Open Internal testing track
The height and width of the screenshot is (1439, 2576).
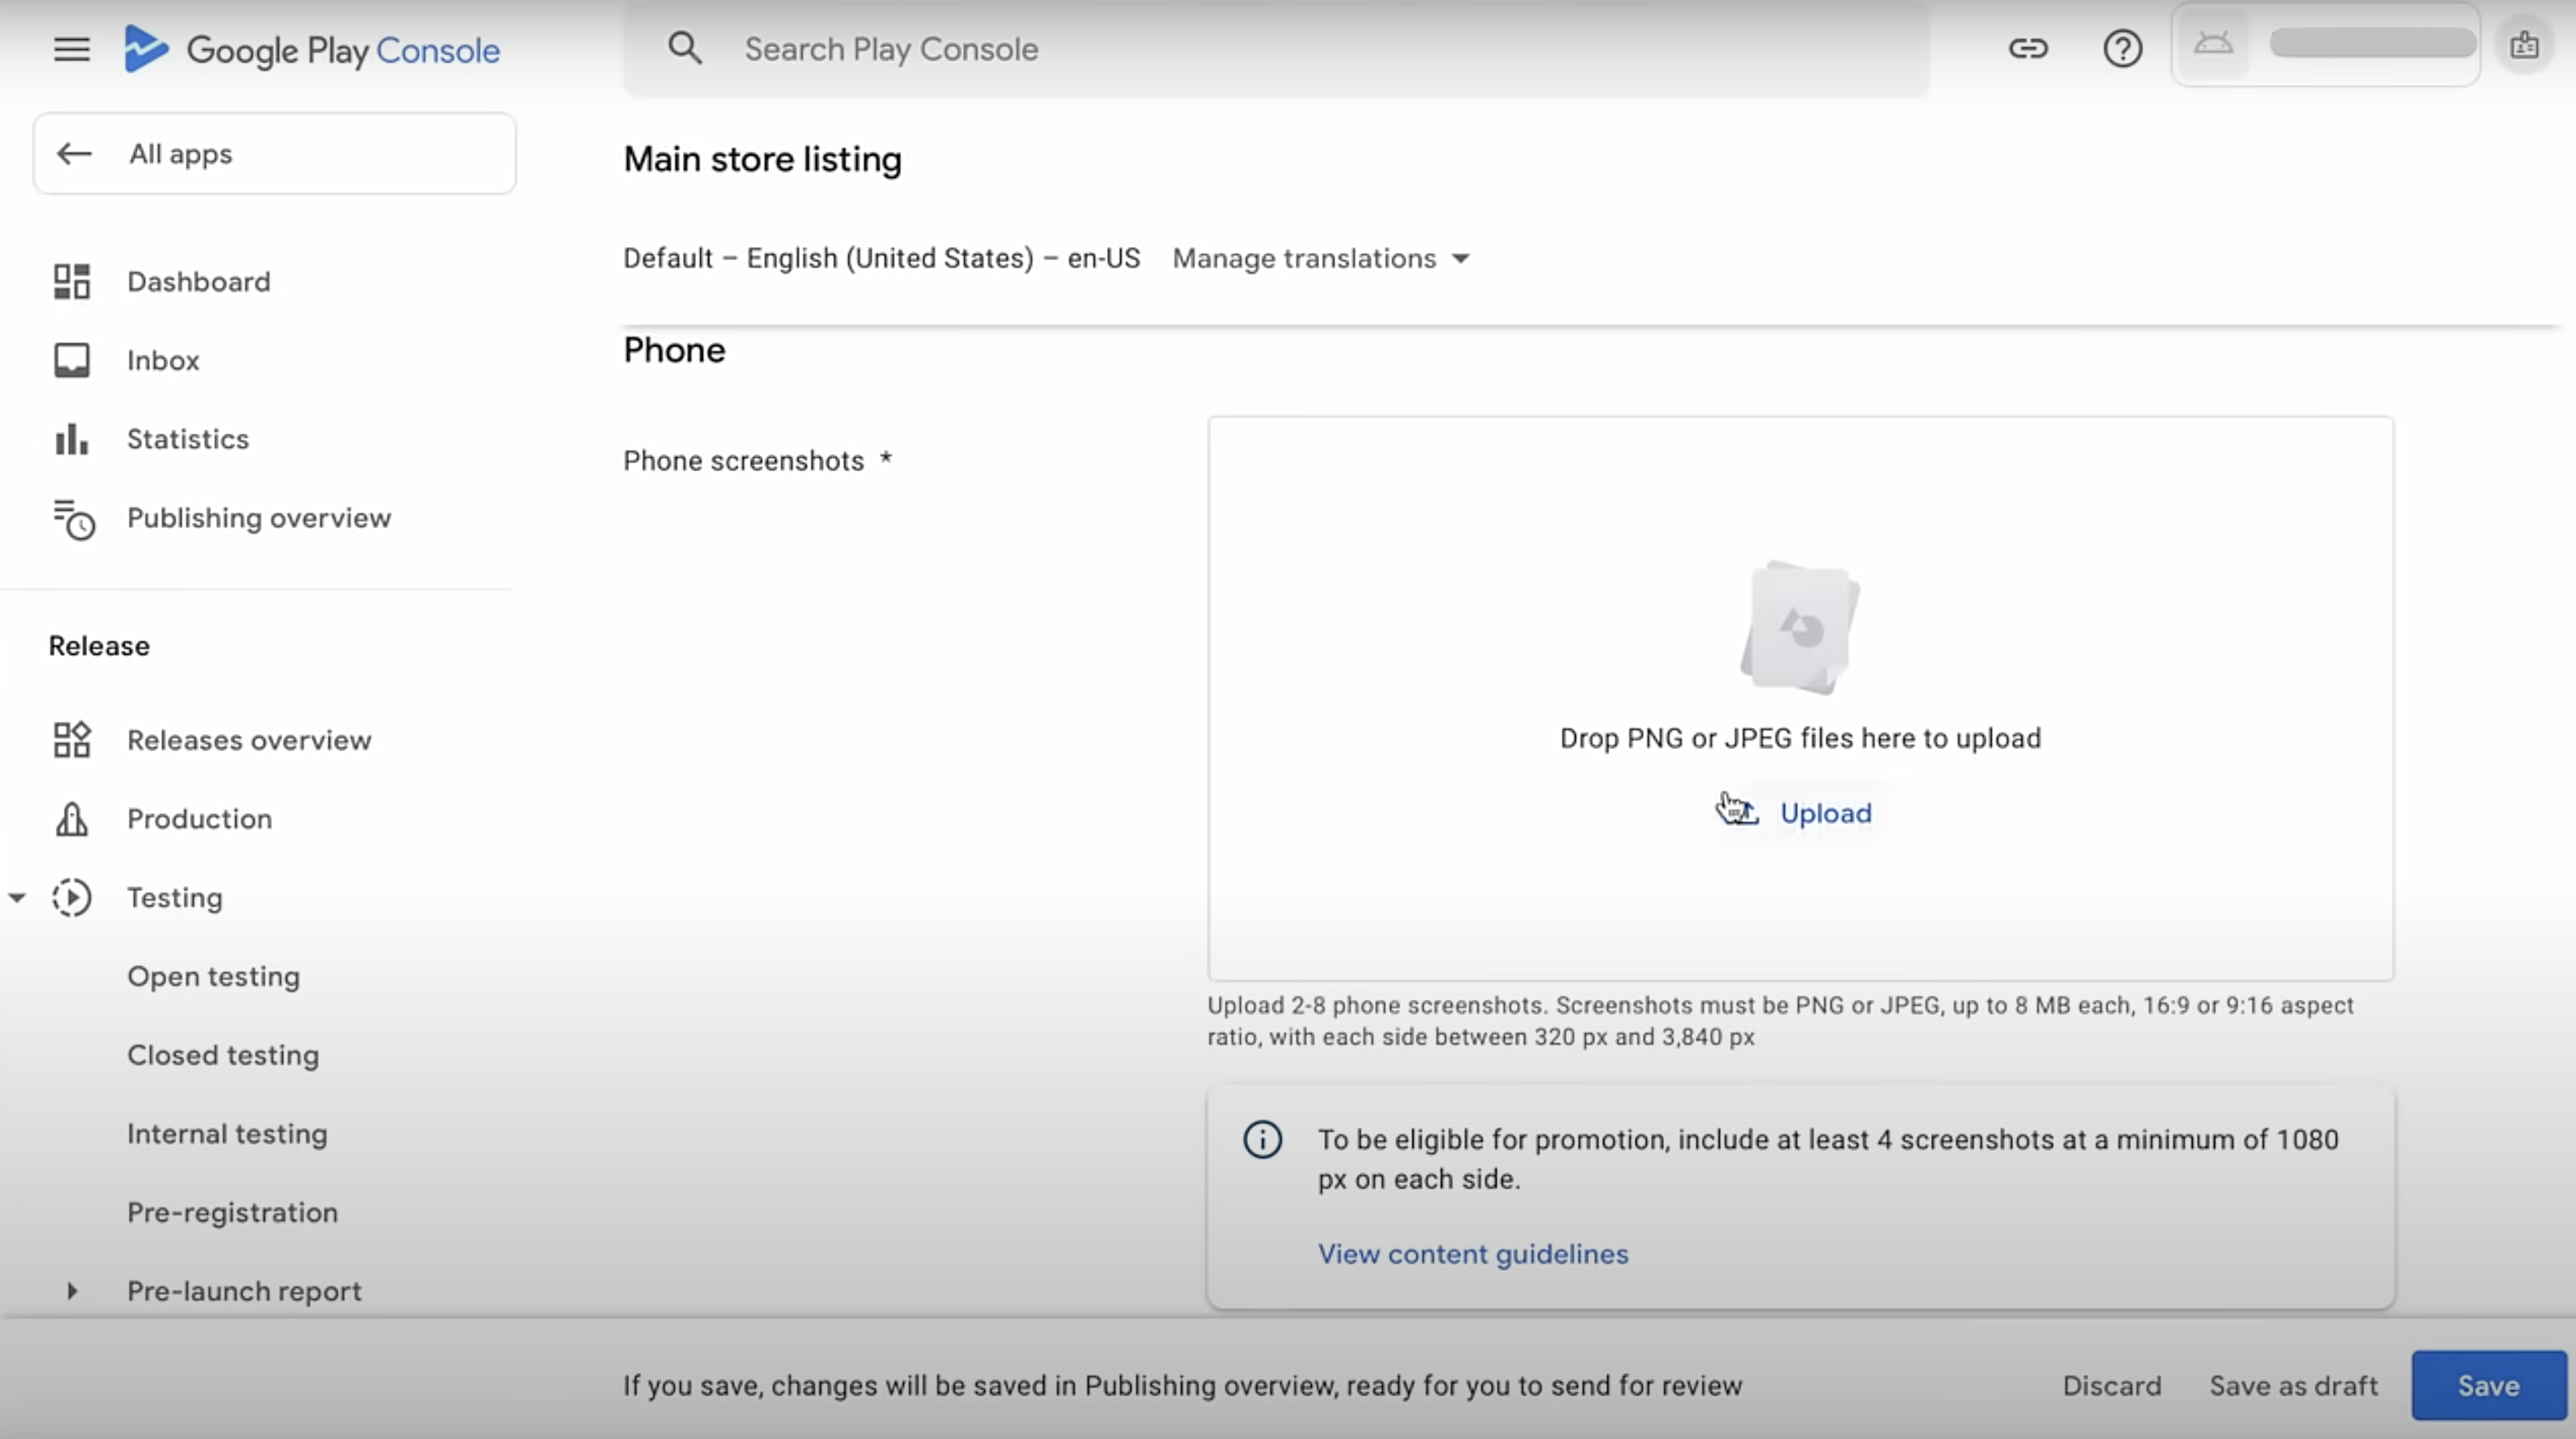(x=227, y=1134)
